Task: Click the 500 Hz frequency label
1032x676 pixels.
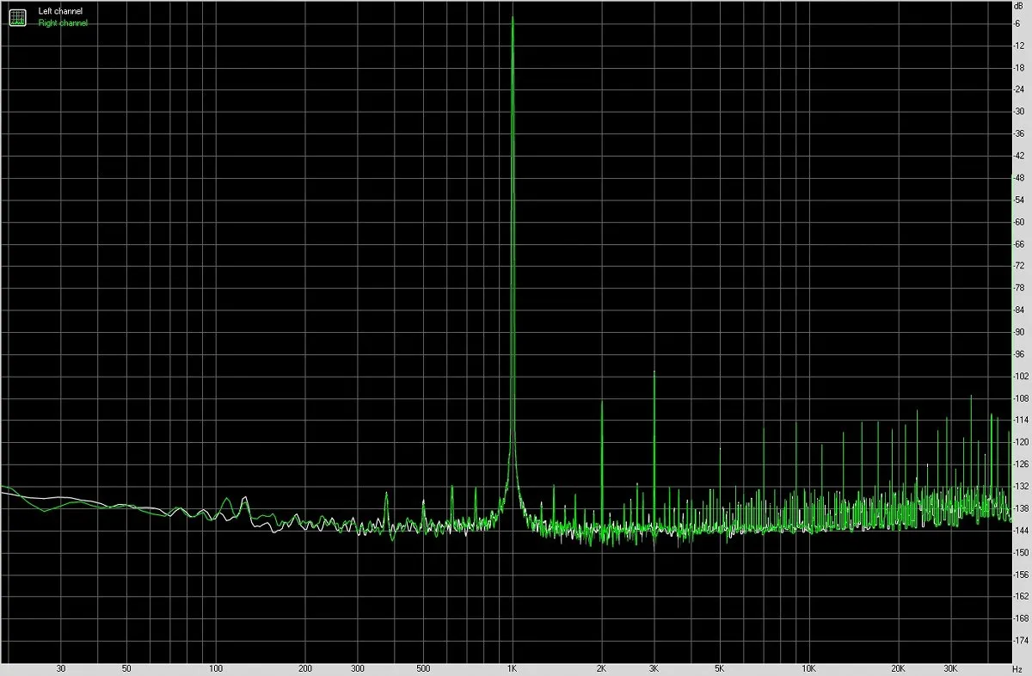Action: pos(423,668)
